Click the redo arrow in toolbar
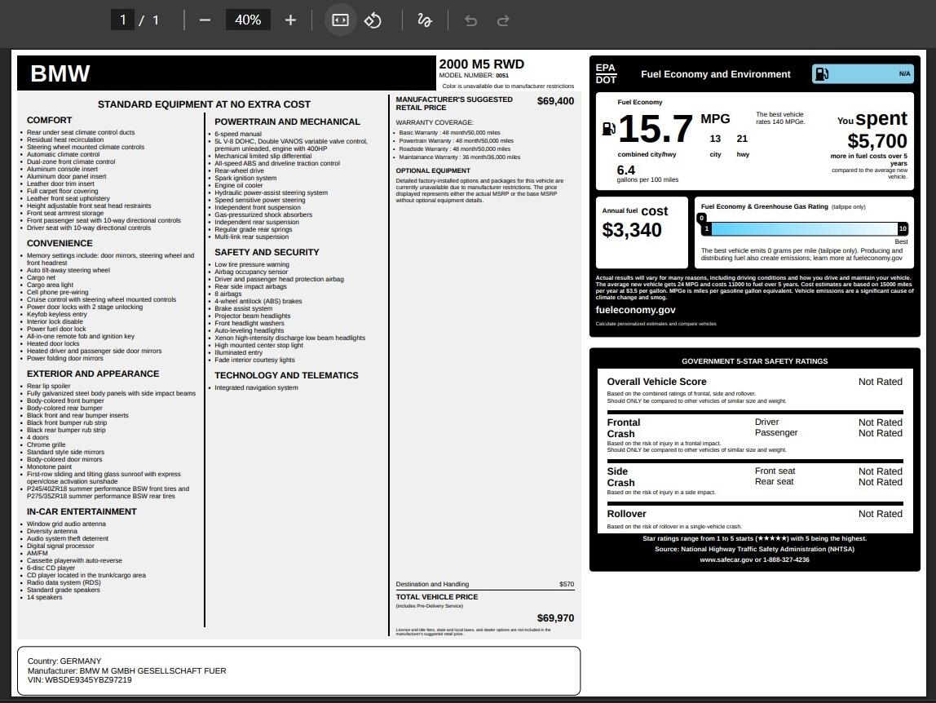Image resolution: width=936 pixels, height=703 pixels. pos(503,20)
